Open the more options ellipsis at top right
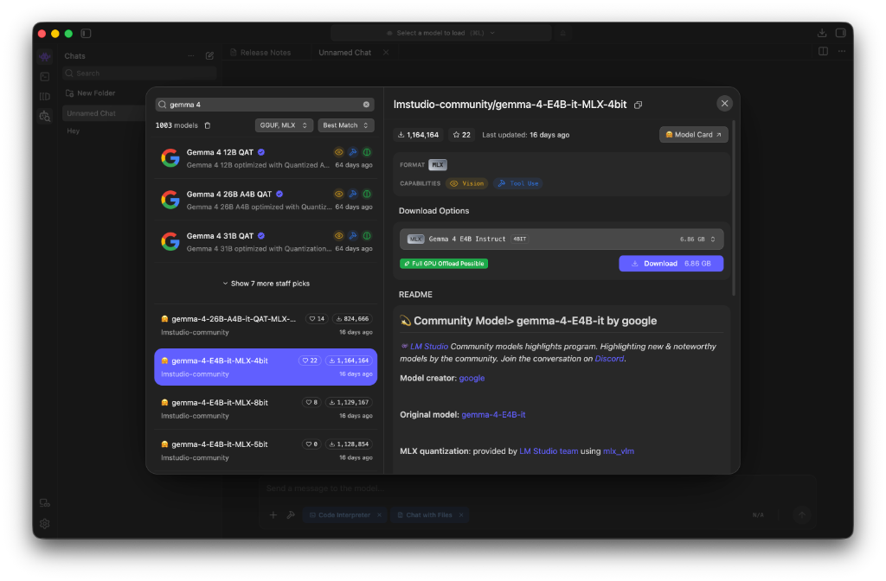 point(842,51)
